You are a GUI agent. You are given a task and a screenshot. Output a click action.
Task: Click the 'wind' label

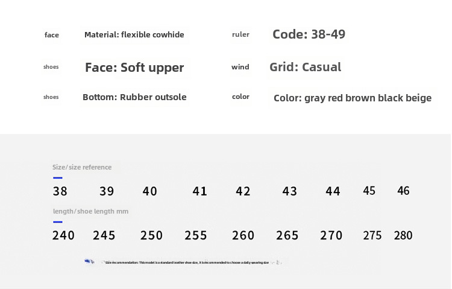[x=240, y=67]
